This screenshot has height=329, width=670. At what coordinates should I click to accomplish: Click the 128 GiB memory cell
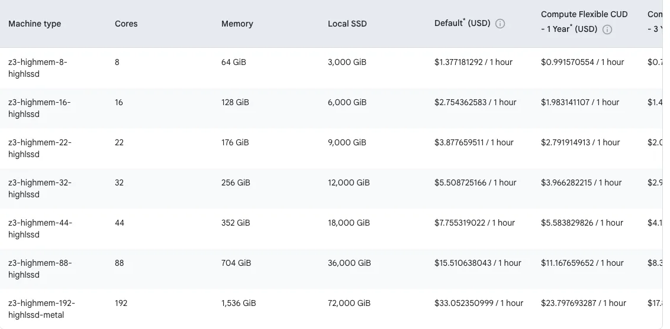[x=235, y=102]
